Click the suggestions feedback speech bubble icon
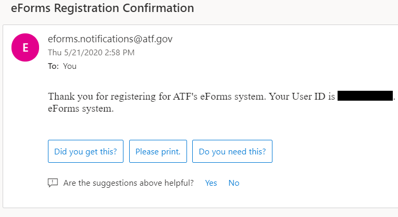Image resolution: width=398 pixels, height=217 pixels. point(53,183)
